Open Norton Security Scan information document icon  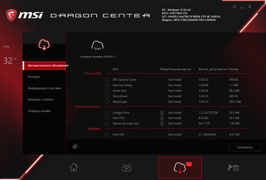click(162, 124)
